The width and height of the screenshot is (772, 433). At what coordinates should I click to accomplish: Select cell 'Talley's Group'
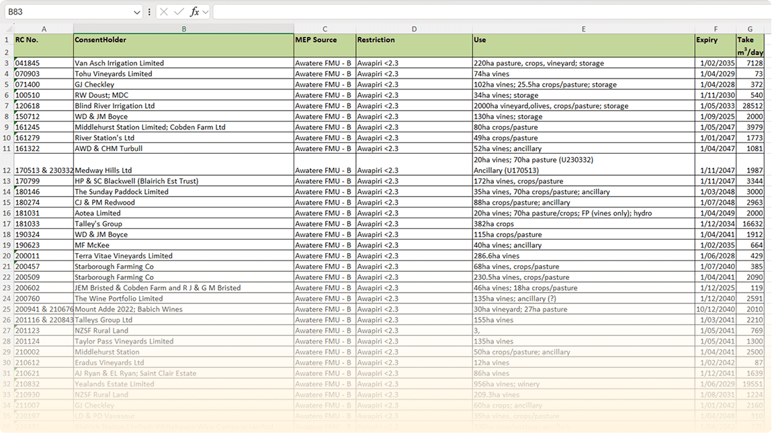coord(183,224)
